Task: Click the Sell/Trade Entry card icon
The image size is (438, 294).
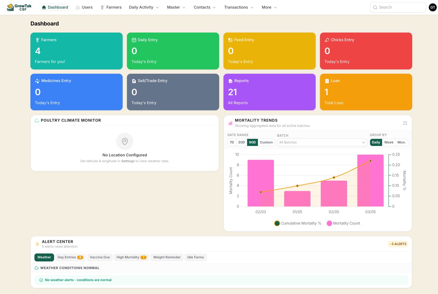Action: click(134, 81)
